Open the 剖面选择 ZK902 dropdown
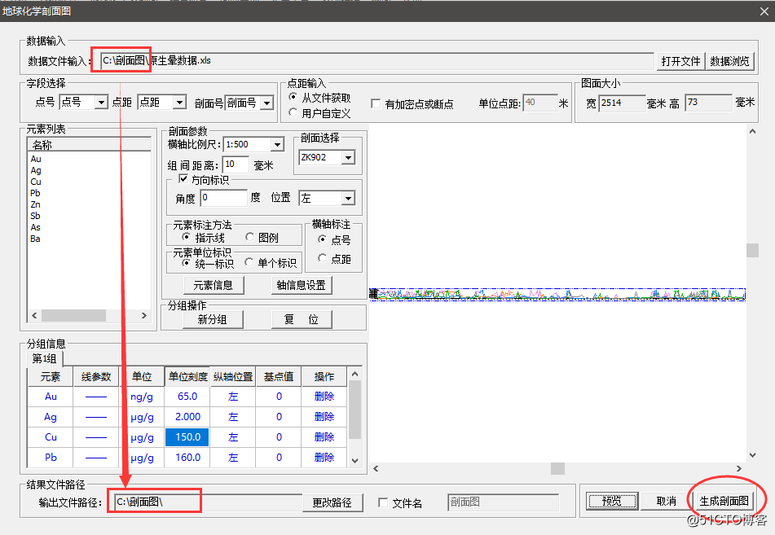This screenshot has width=775, height=535. coord(349,158)
